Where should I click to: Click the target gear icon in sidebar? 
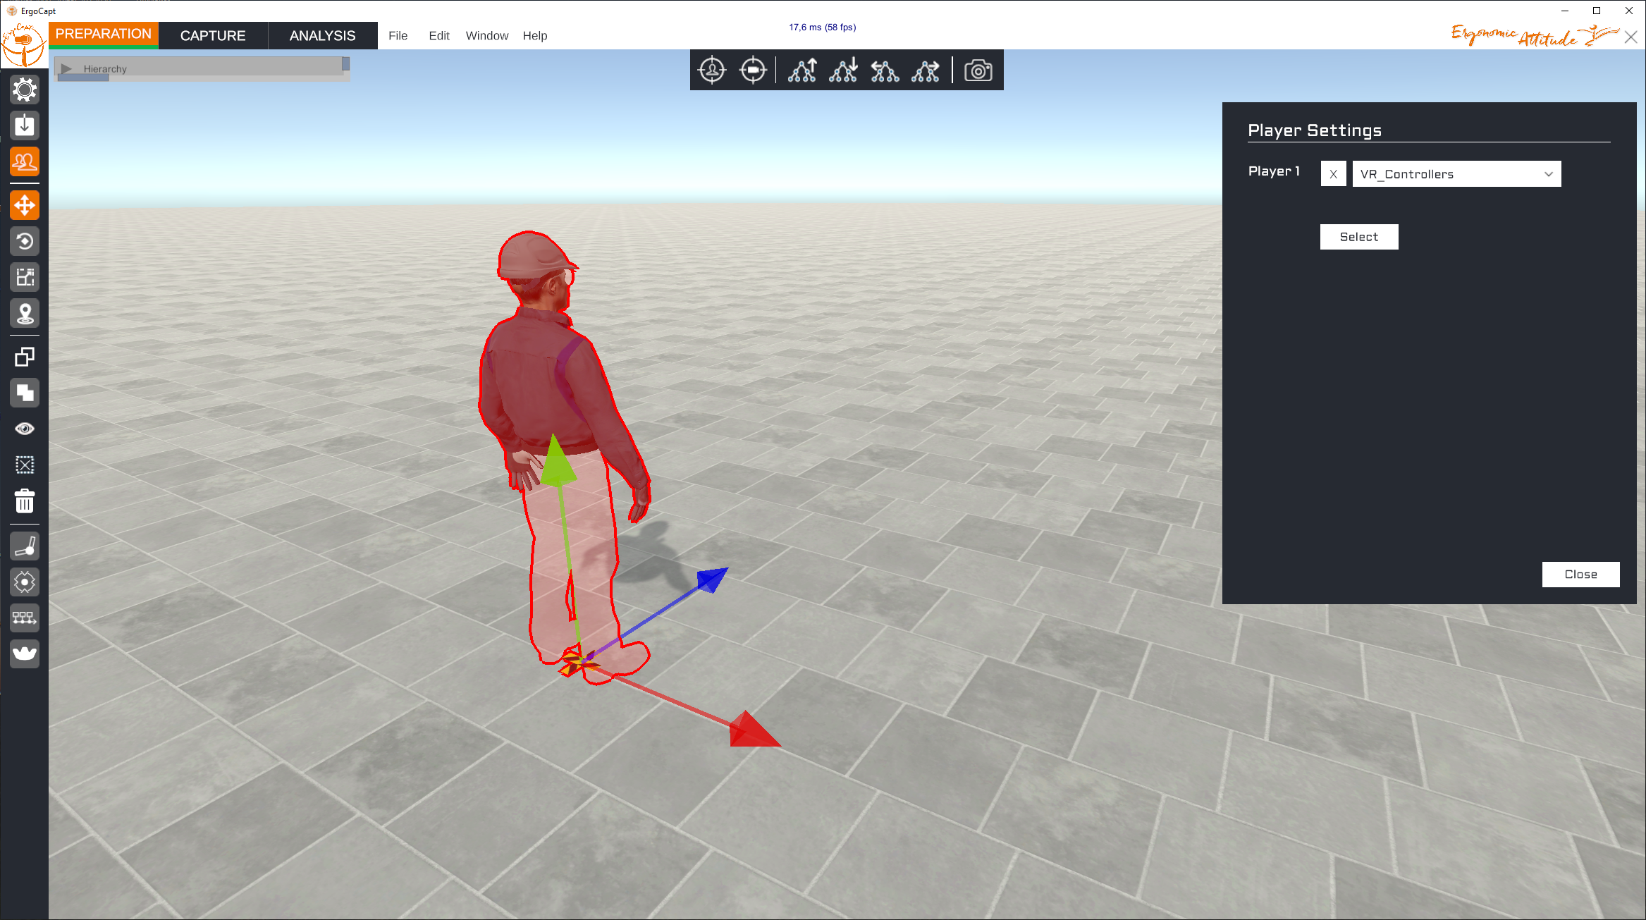click(25, 582)
